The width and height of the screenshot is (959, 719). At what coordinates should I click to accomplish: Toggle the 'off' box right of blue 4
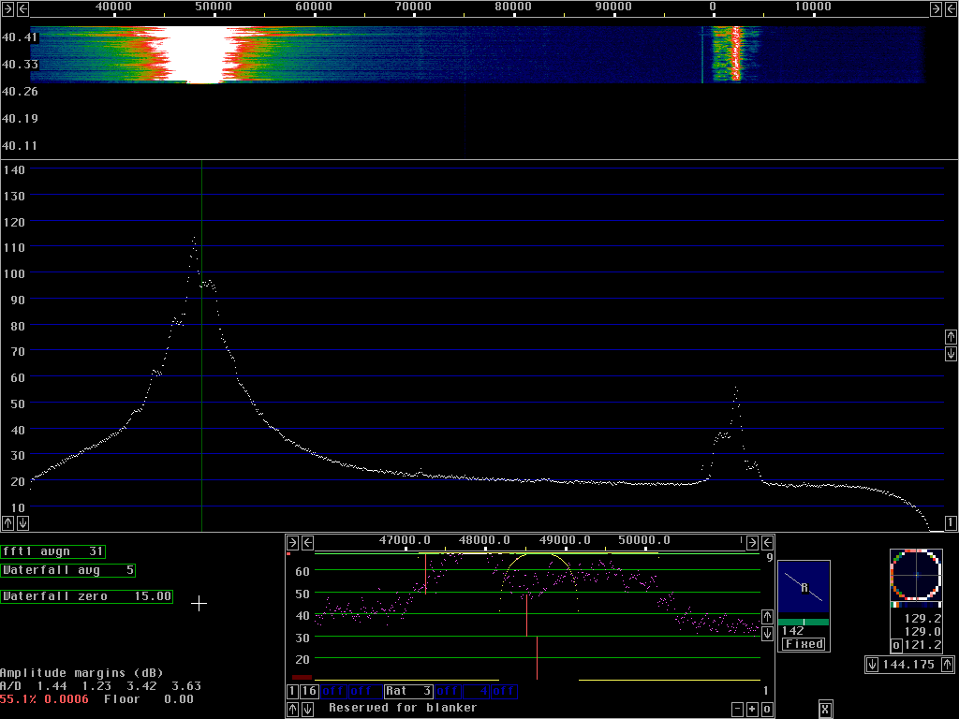click(504, 692)
